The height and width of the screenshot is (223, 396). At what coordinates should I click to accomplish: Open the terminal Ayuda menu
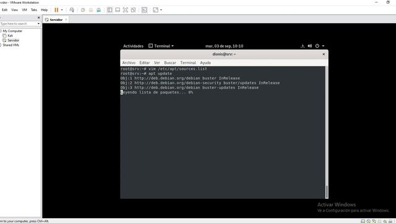[205, 63]
